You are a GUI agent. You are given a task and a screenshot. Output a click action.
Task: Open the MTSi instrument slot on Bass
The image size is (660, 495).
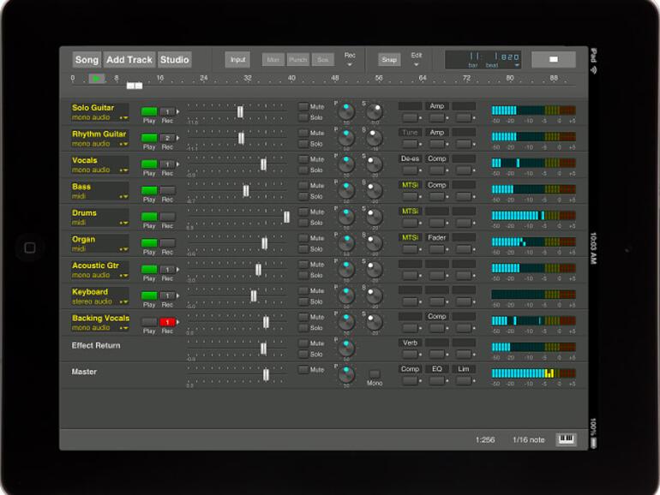click(410, 185)
